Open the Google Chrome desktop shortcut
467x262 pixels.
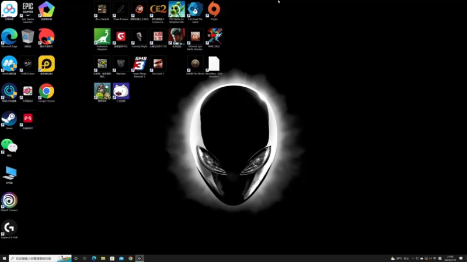47,91
